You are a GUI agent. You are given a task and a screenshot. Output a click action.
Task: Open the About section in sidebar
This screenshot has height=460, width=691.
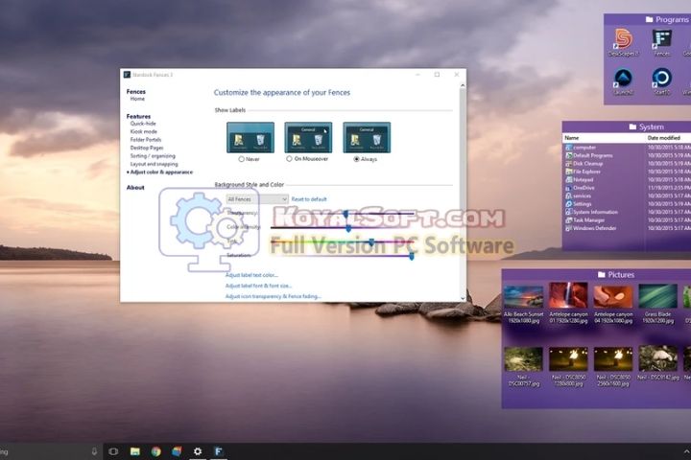click(135, 188)
